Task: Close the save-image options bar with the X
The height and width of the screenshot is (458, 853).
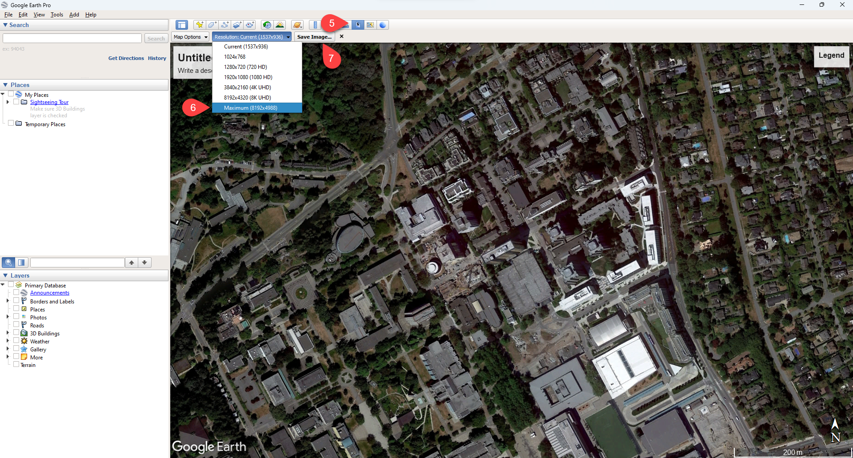Action: [x=341, y=36]
